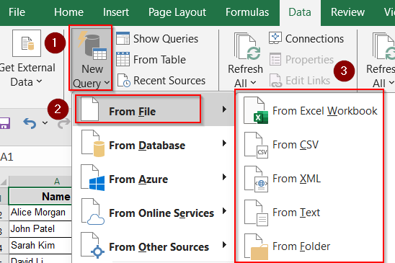Click the Redo arrow icon
This screenshot has width=395, height=263.
(63, 123)
